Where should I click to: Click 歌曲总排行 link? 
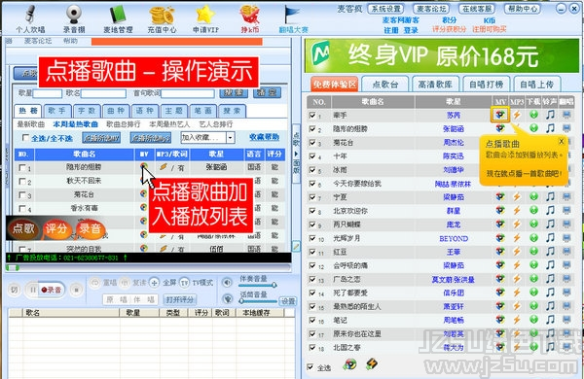[x=124, y=123]
